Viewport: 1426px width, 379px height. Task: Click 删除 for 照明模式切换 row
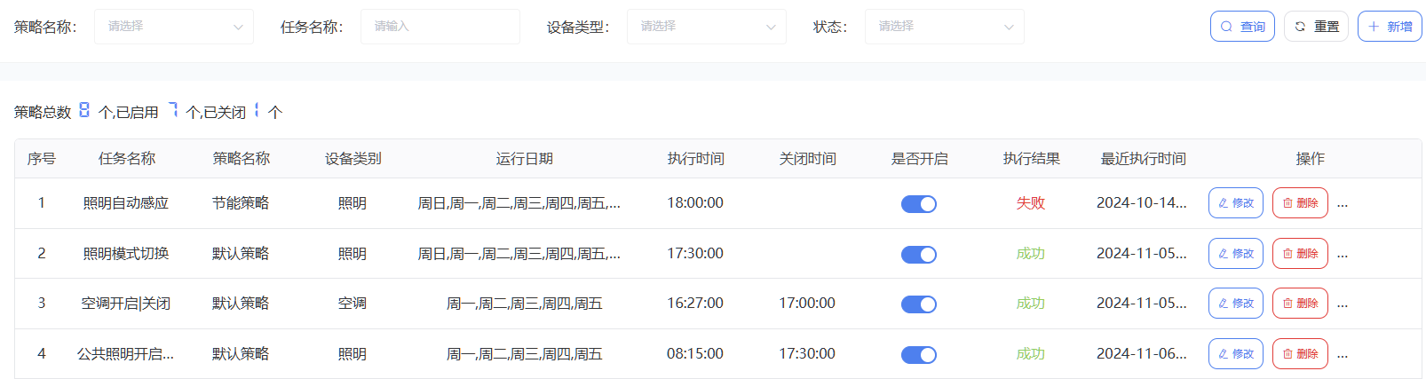(x=1300, y=254)
